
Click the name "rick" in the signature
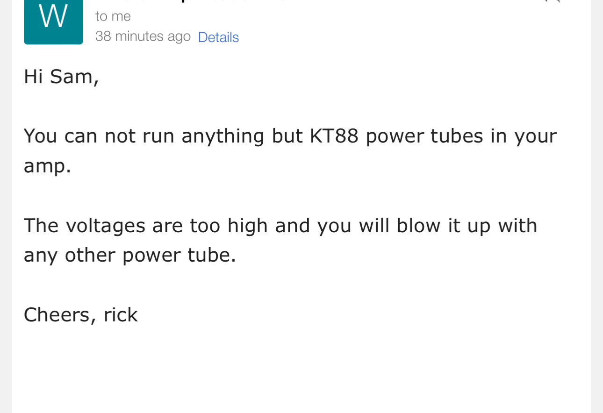(121, 315)
